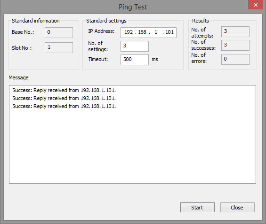Click the Start button
Screen dimensions: 266x224
pos(197,207)
